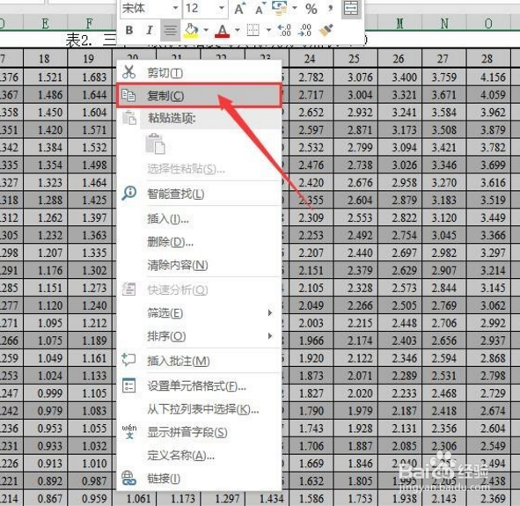Click the copy pages icon
The image size is (520, 506).
tap(128, 96)
